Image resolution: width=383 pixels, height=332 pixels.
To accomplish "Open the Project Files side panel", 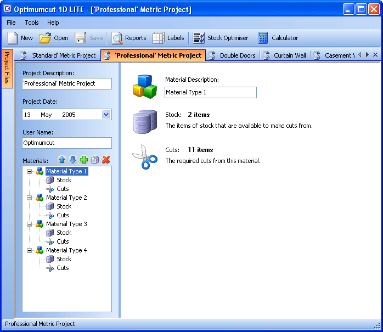I will coord(7,68).
